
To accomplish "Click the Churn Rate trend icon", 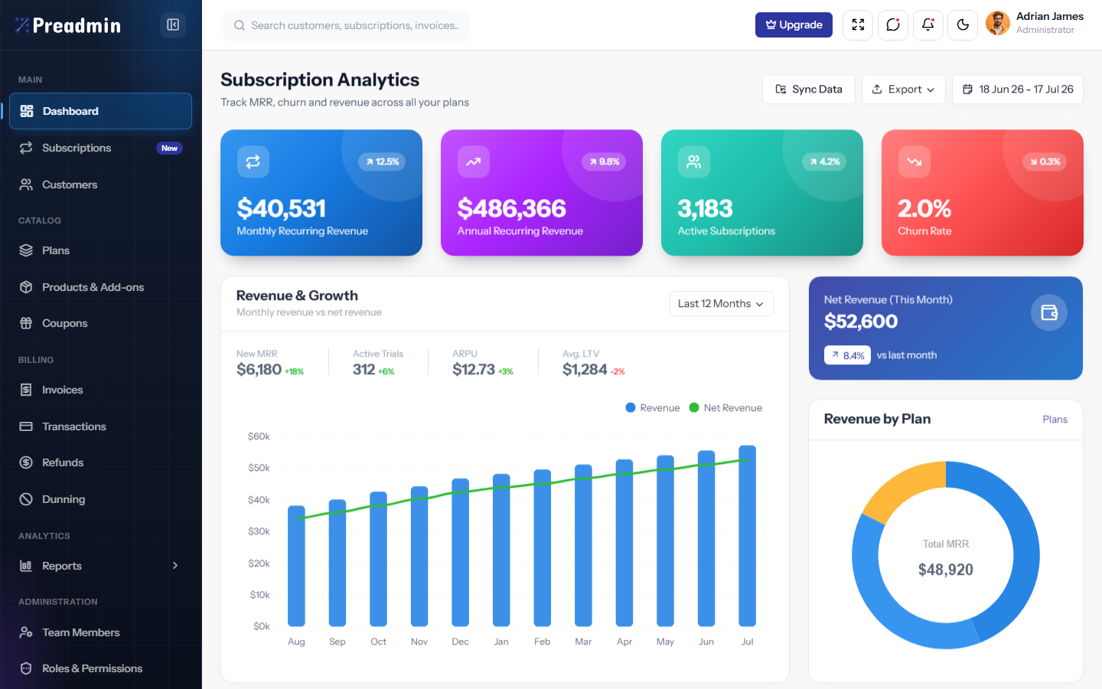I will 915,162.
